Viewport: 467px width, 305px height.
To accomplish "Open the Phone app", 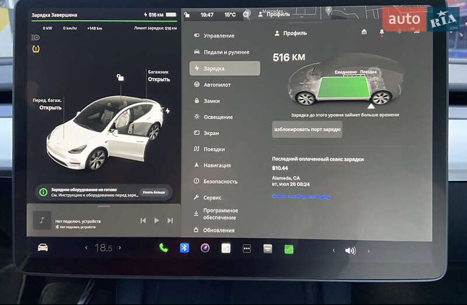I will click(163, 248).
